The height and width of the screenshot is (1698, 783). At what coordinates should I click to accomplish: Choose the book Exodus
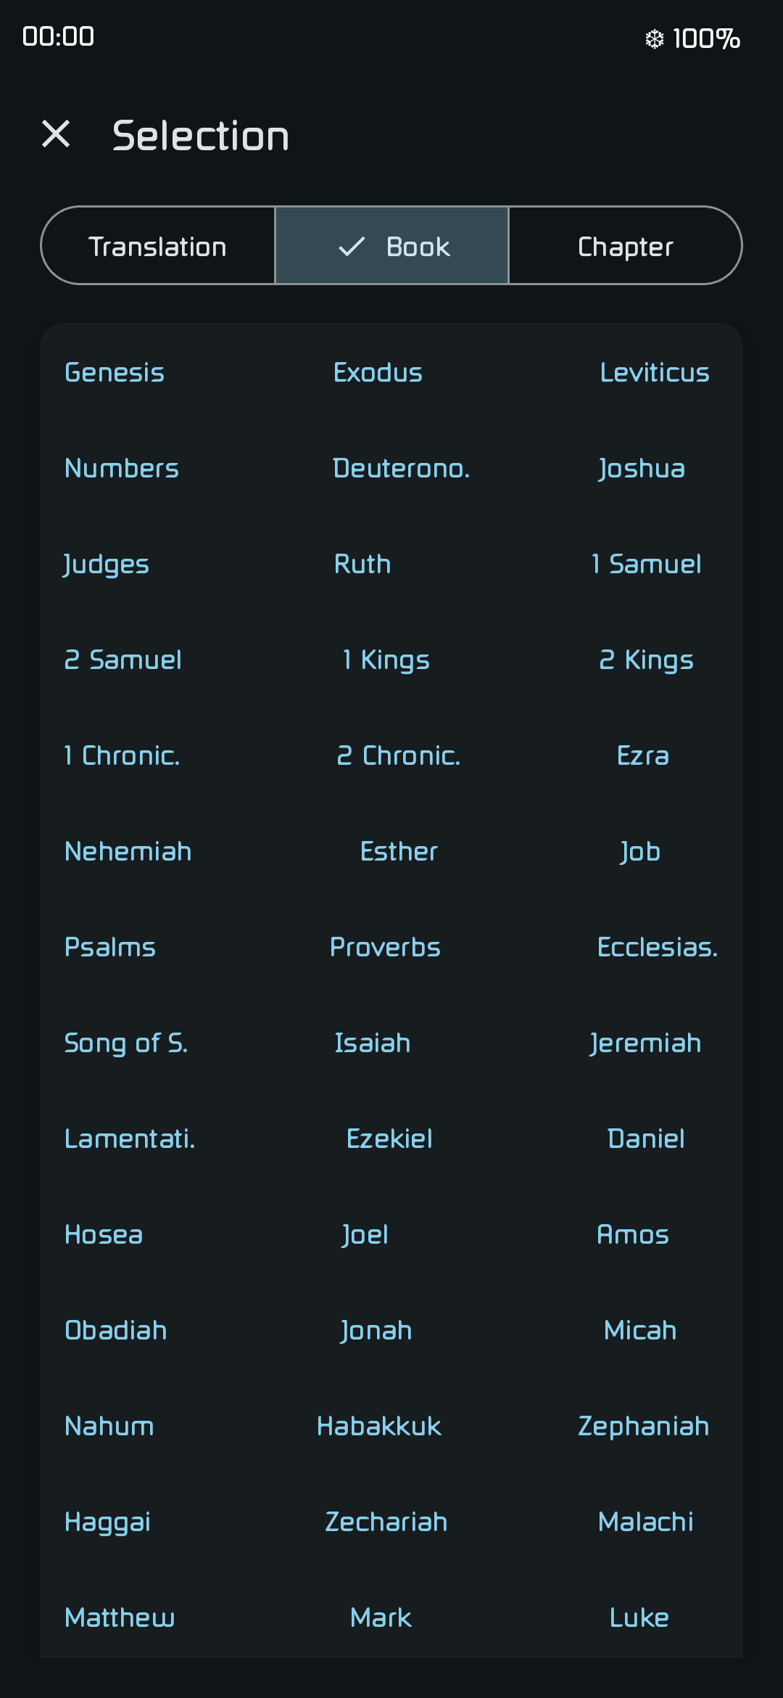tap(378, 372)
